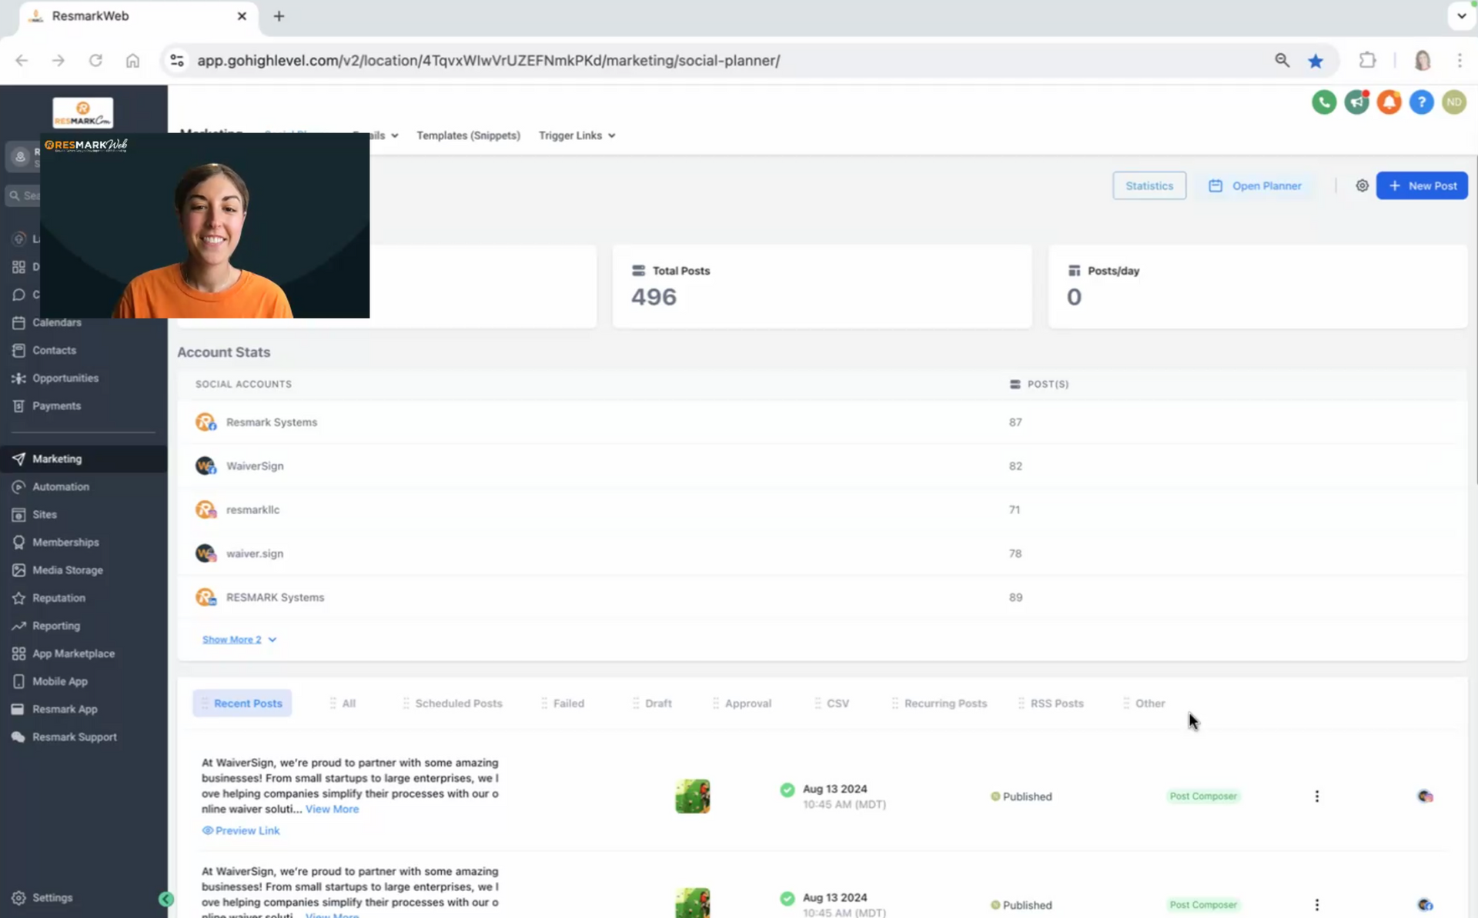The image size is (1478, 918).
Task: Open Chrome three-dot menu
Action: 1460,60
